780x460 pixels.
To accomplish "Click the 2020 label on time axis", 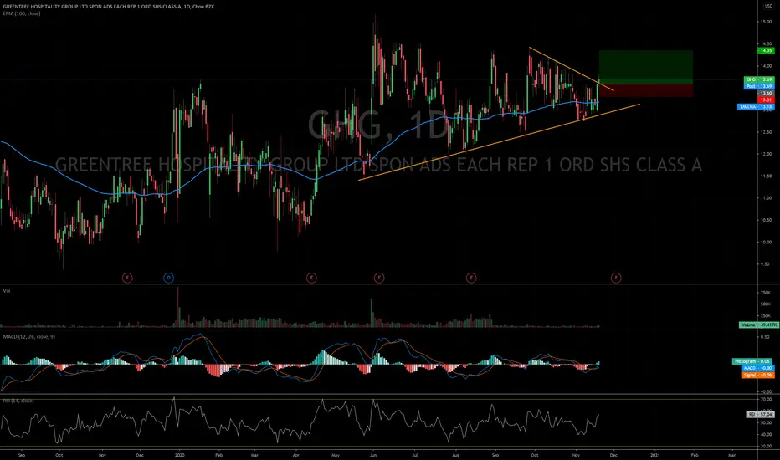I will [180, 455].
